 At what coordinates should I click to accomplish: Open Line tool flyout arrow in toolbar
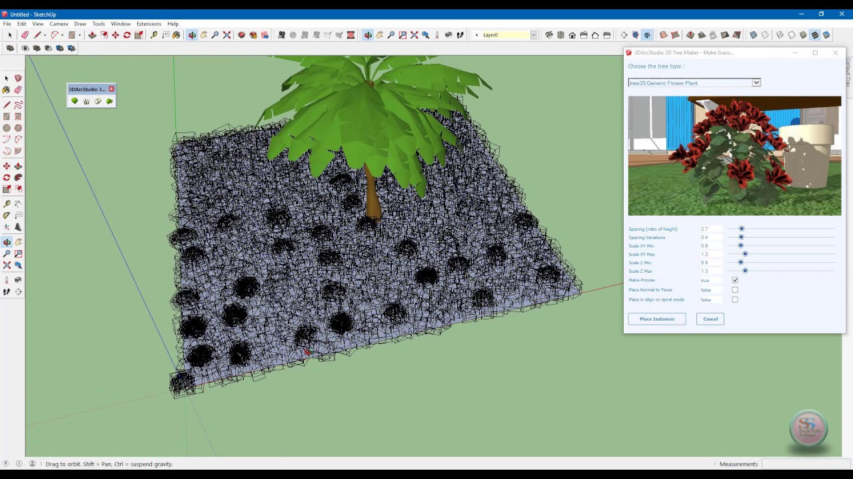[45, 35]
